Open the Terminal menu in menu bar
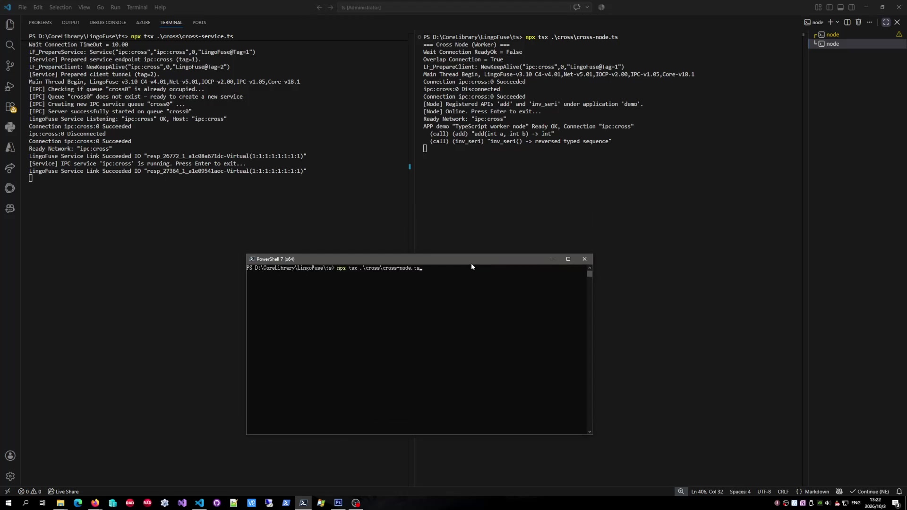This screenshot has width=907, height=510. click(x=137, y=7)
